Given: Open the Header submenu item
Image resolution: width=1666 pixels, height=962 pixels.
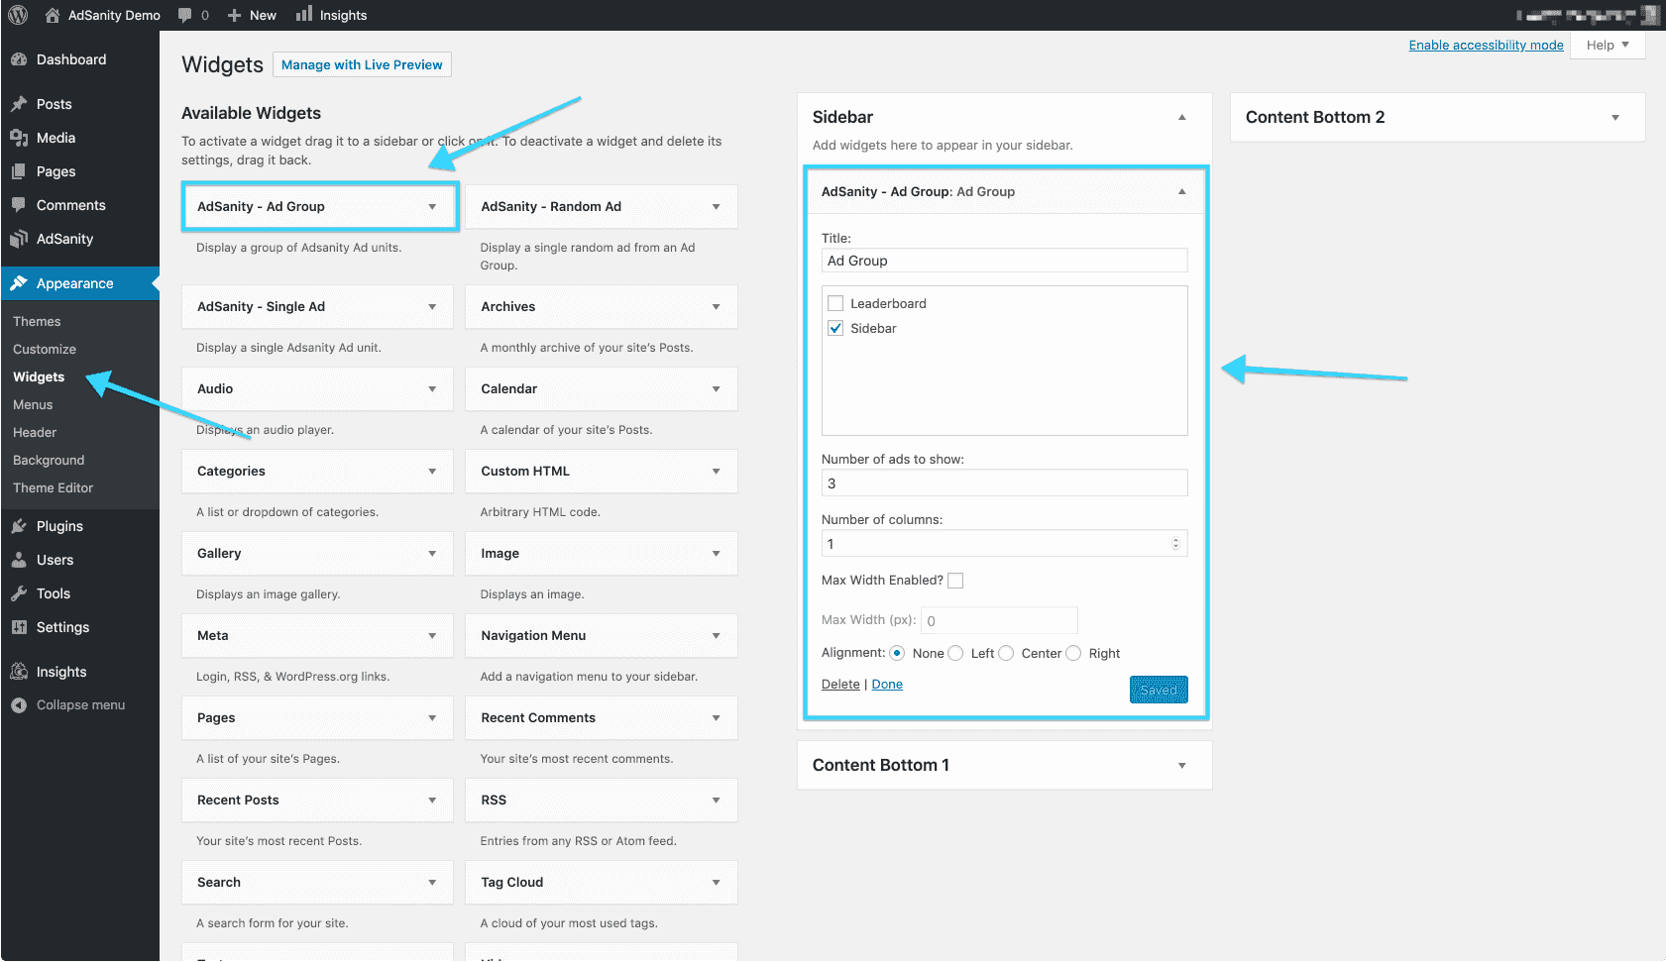Looking at the screenshot, I should pos(35,432).
